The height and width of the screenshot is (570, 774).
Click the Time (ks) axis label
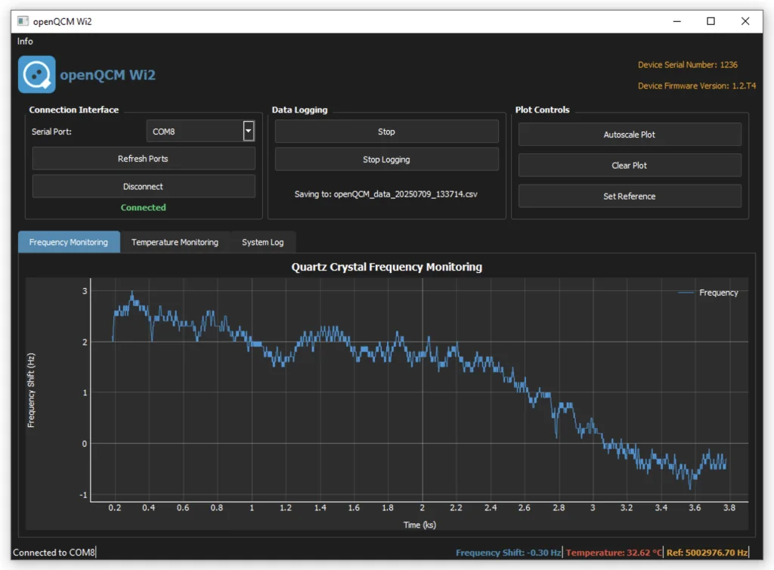click(x=420, y=525)
